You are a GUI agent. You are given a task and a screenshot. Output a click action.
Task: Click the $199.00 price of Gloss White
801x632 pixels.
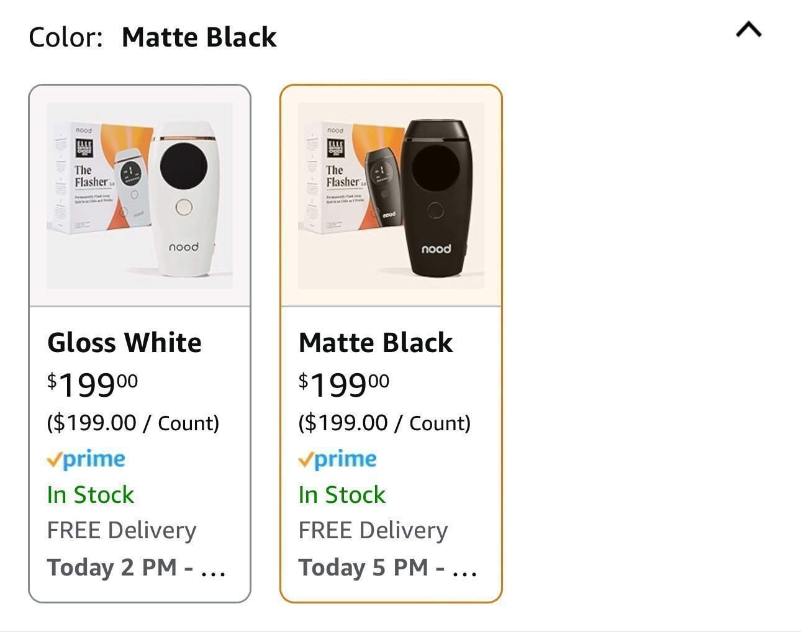point(93,385)
